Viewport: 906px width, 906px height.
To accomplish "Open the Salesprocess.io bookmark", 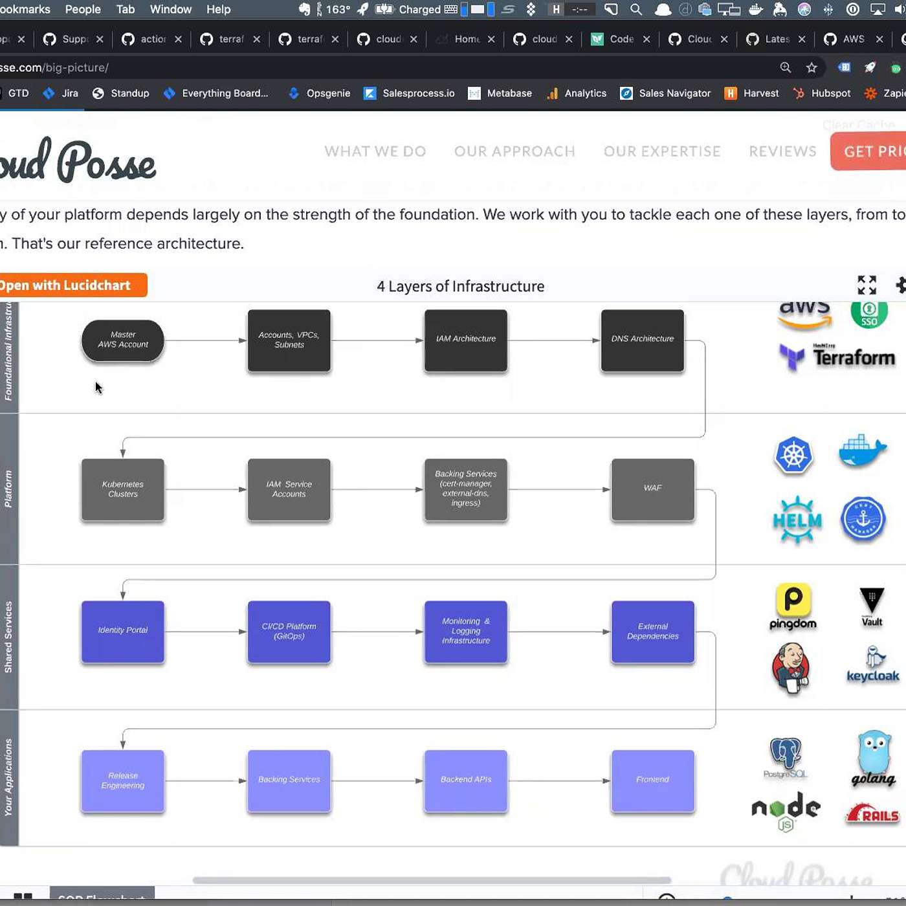I will (x=409, y=93).
